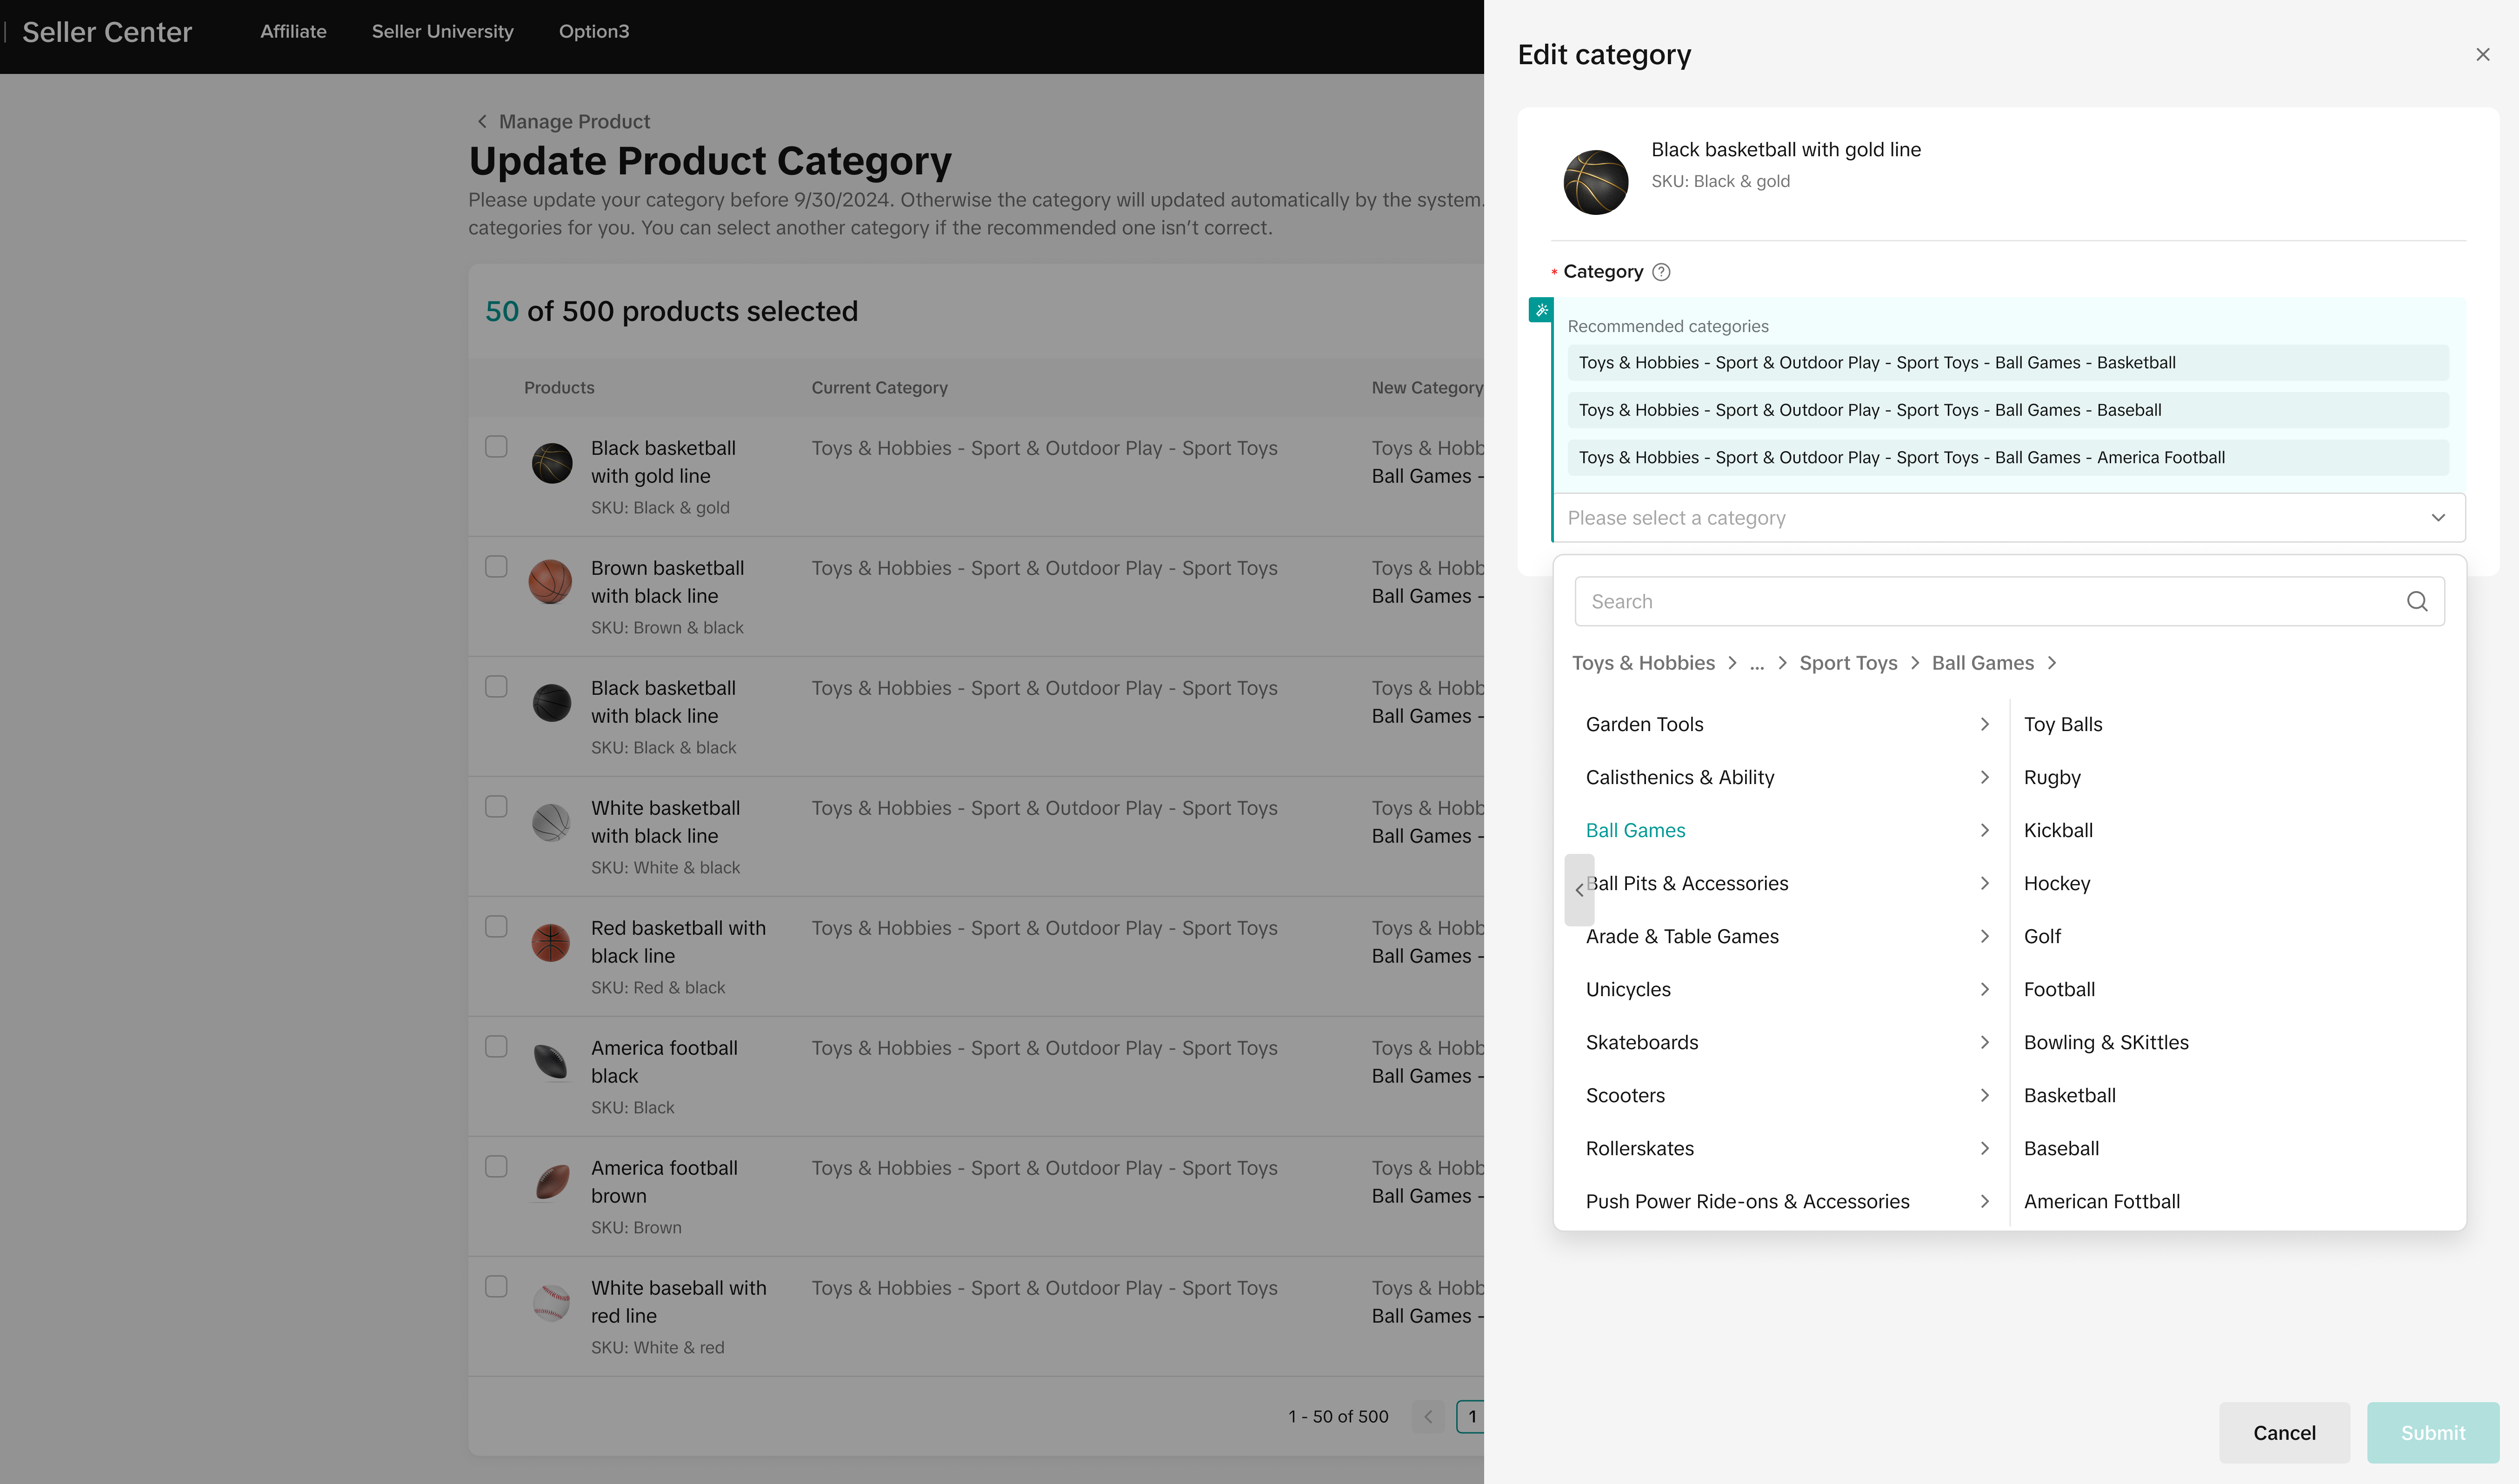
Task: Click the AI recommendation sparkle icon
Action: [x=1541, y=310]
